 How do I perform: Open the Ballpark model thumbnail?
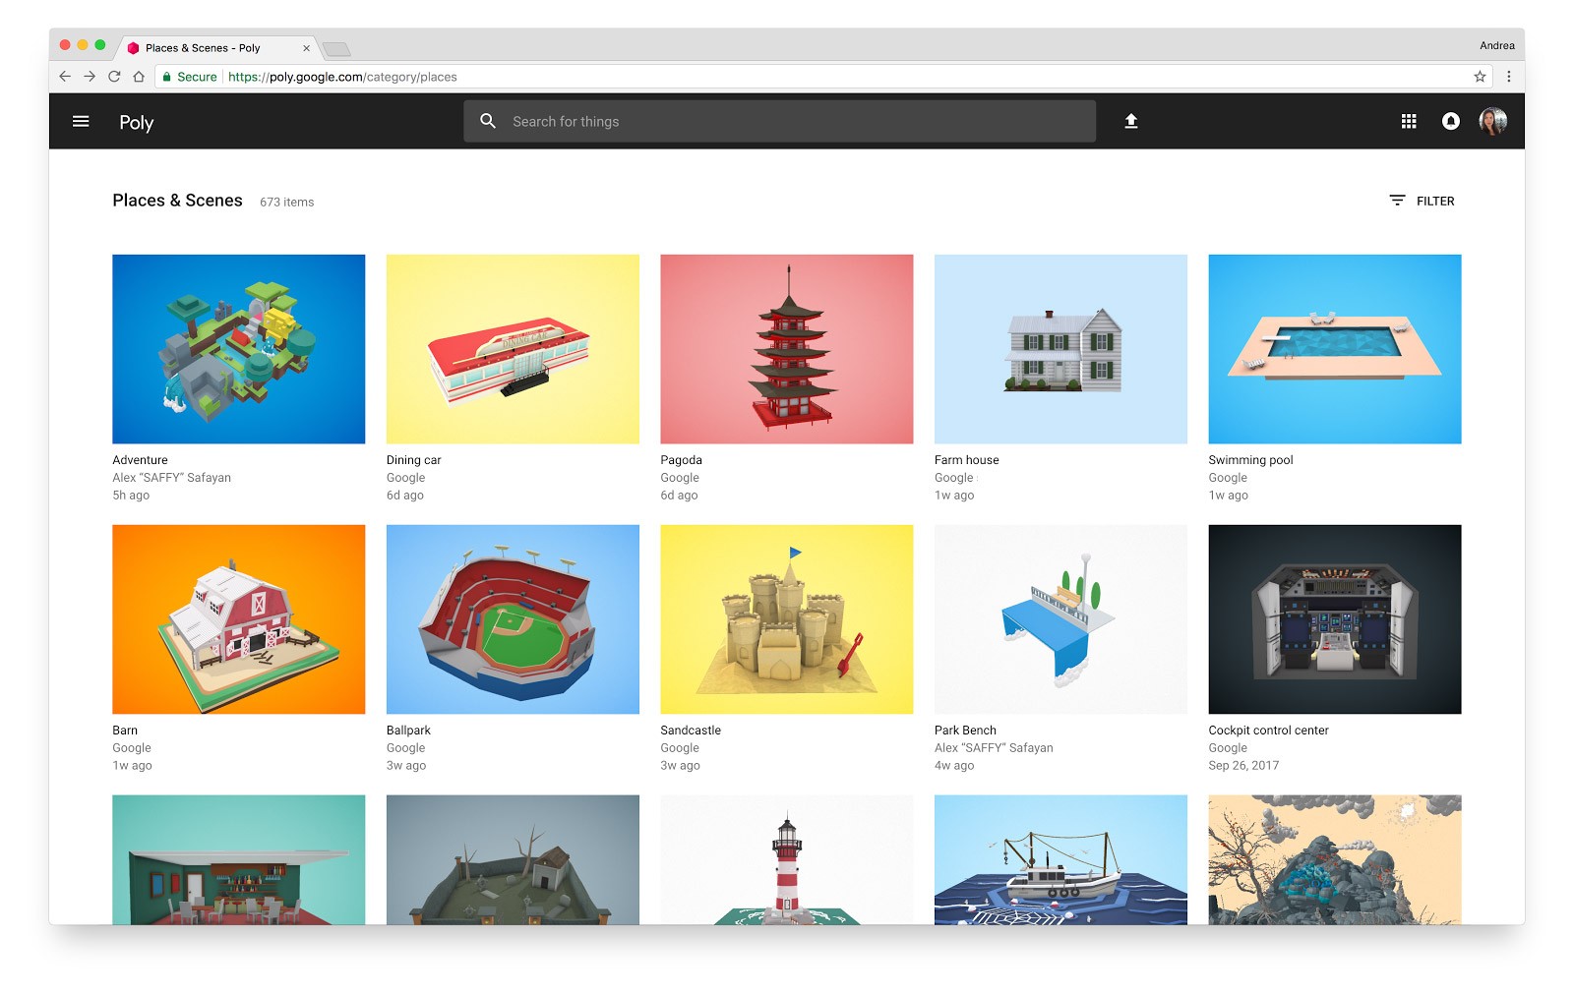(513, 619)
